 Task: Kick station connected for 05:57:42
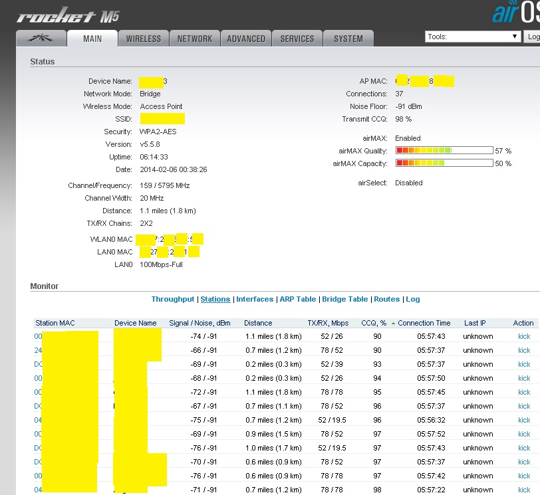point(524,476)
